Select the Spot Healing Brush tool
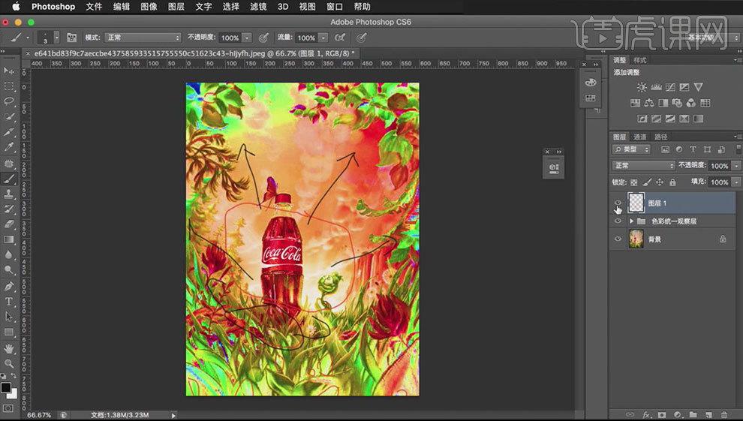Screen dimensions: 743x421 coord(8,164)
